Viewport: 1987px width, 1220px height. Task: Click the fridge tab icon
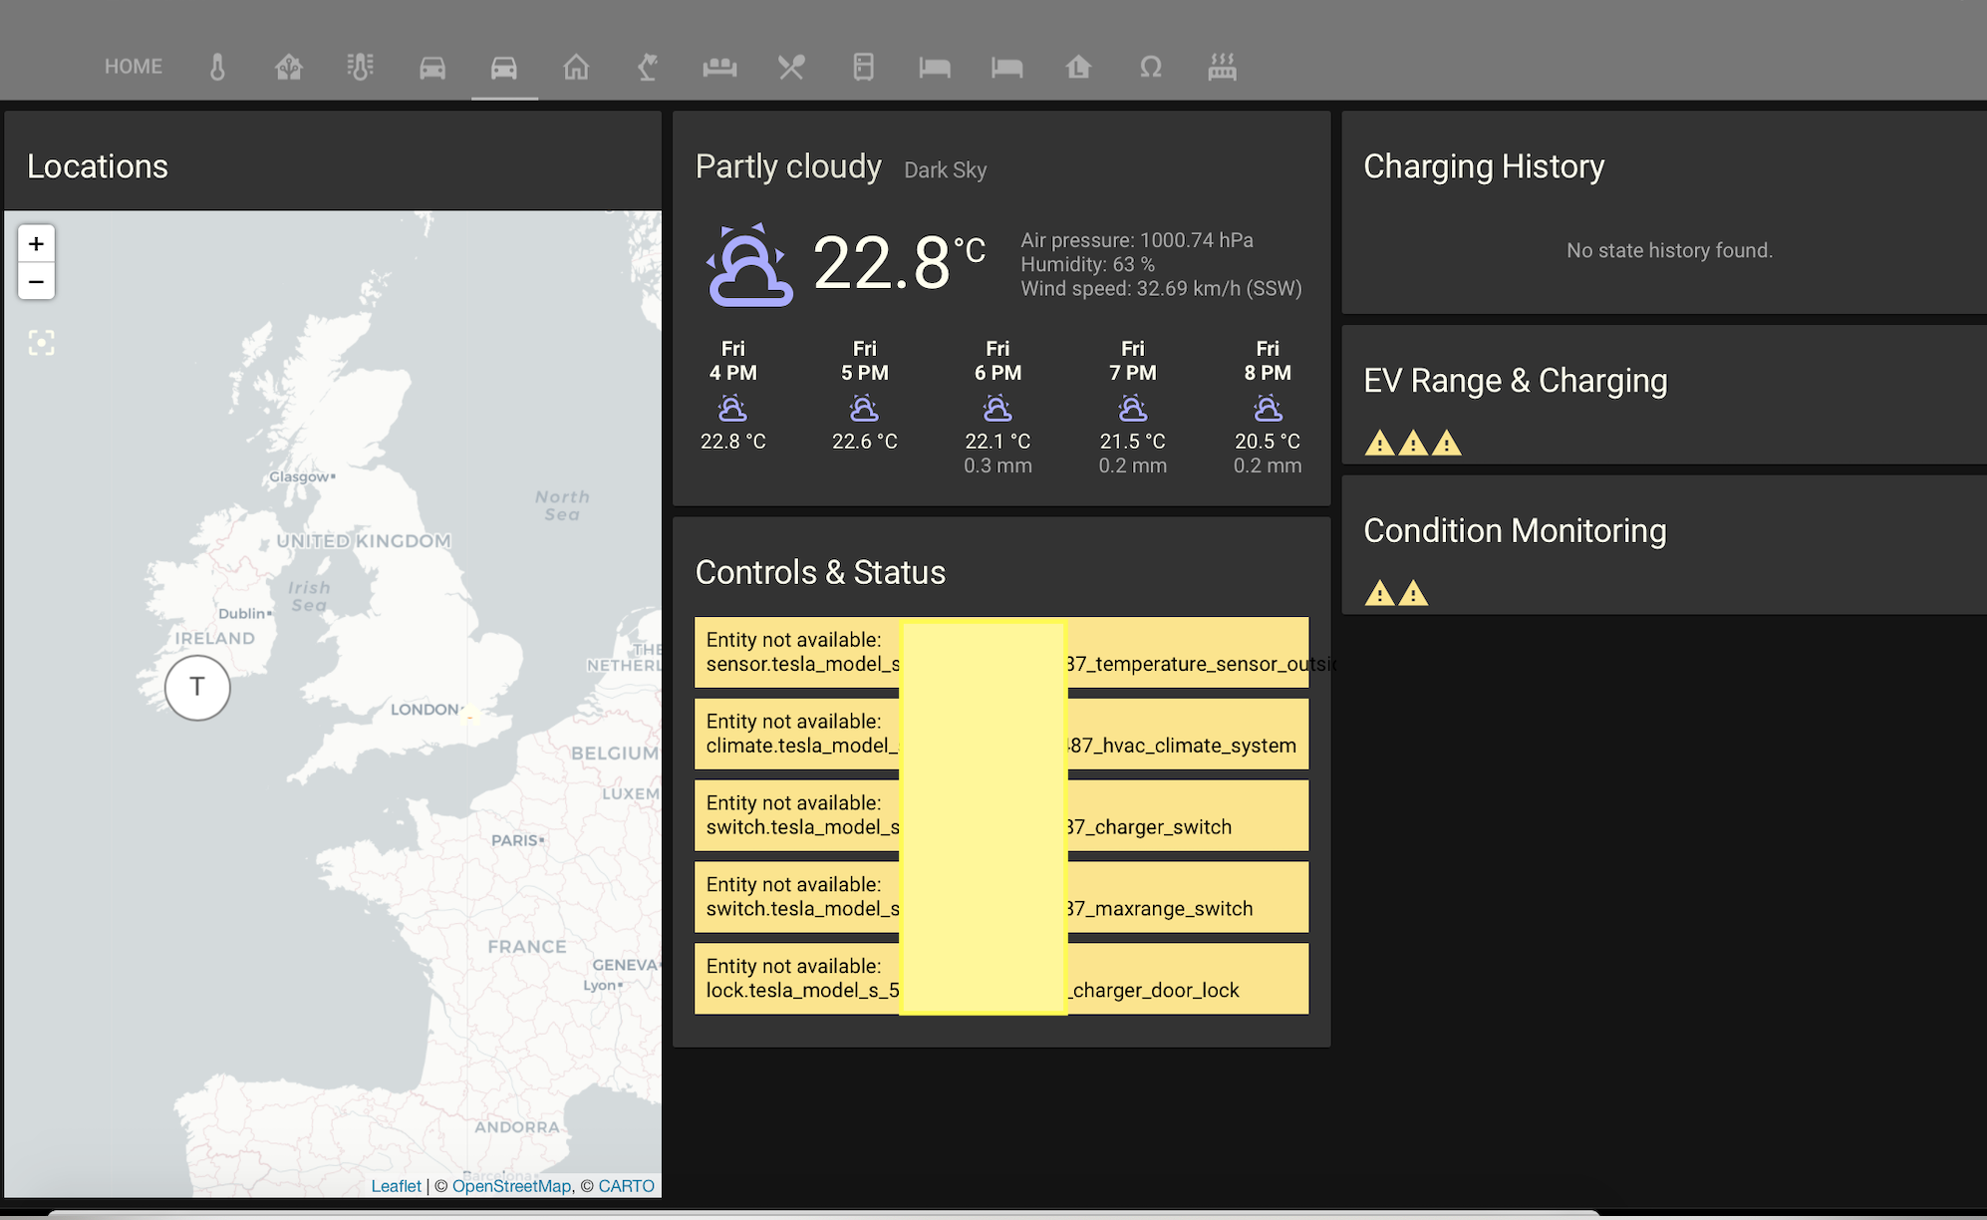point(863,67)
